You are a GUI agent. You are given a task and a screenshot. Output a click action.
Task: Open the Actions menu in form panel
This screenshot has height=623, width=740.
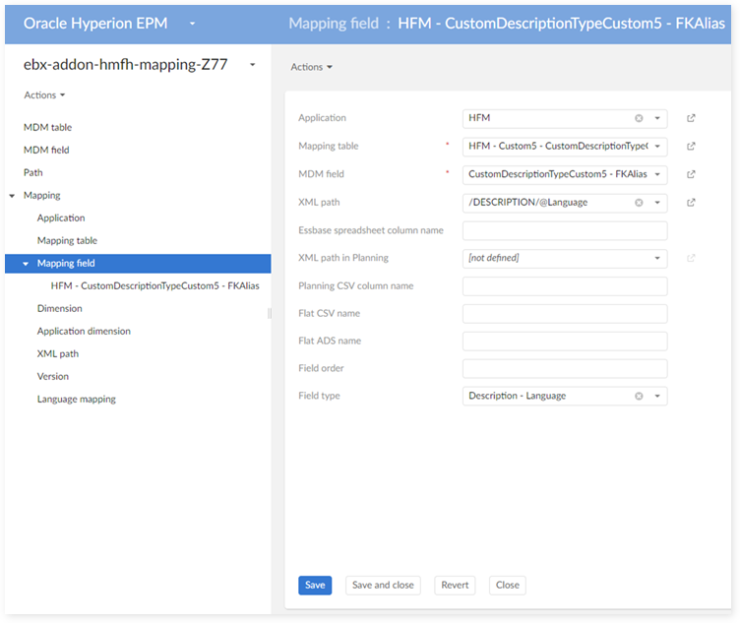pos(311,67)
